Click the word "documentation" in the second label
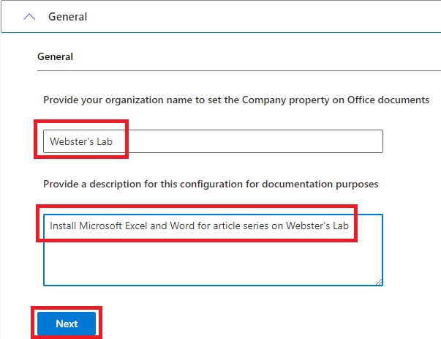 [293, 183]
